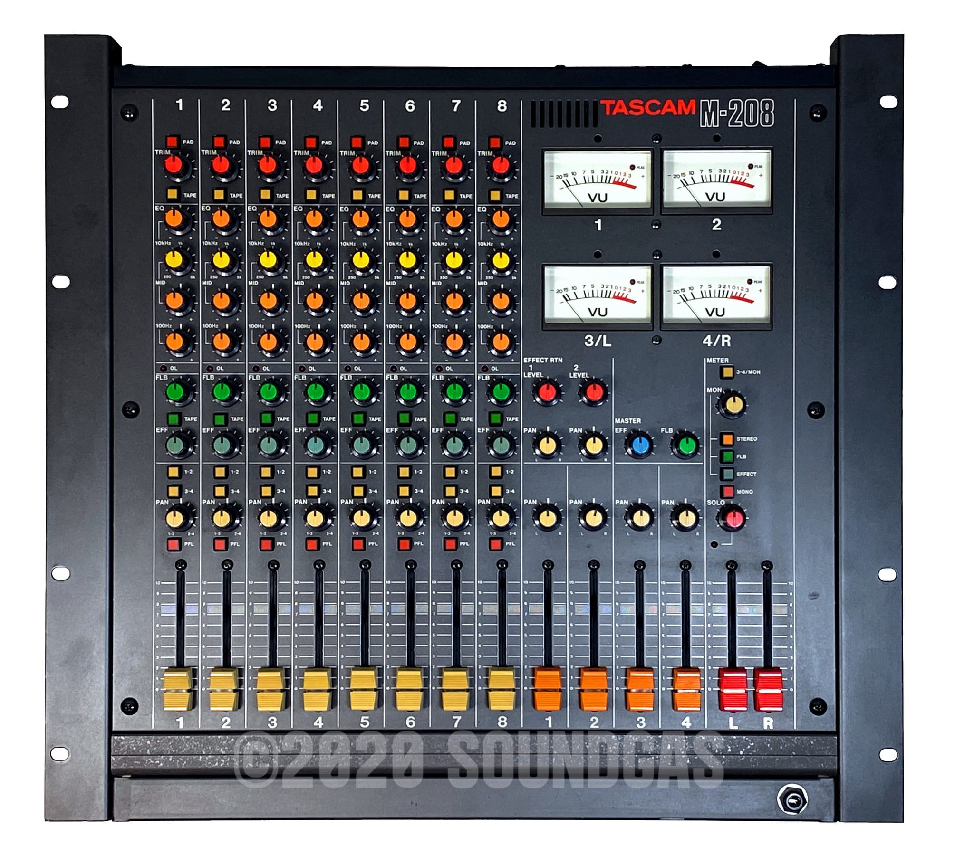955x855 pixels.
Task: Click the VU meter labeled 3/L
Action: click(x=598, y=296)
